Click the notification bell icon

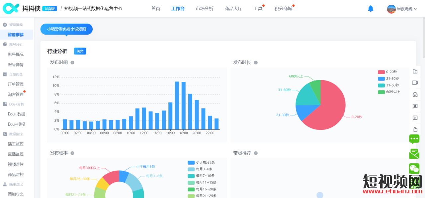tap(371, 9)
